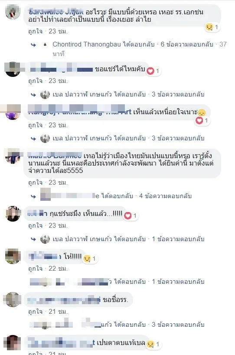Screen dimensions: 235x355
Task: Click sad reaction beside เปนตาตบแท้เบล comment
Action: point(150,345)
